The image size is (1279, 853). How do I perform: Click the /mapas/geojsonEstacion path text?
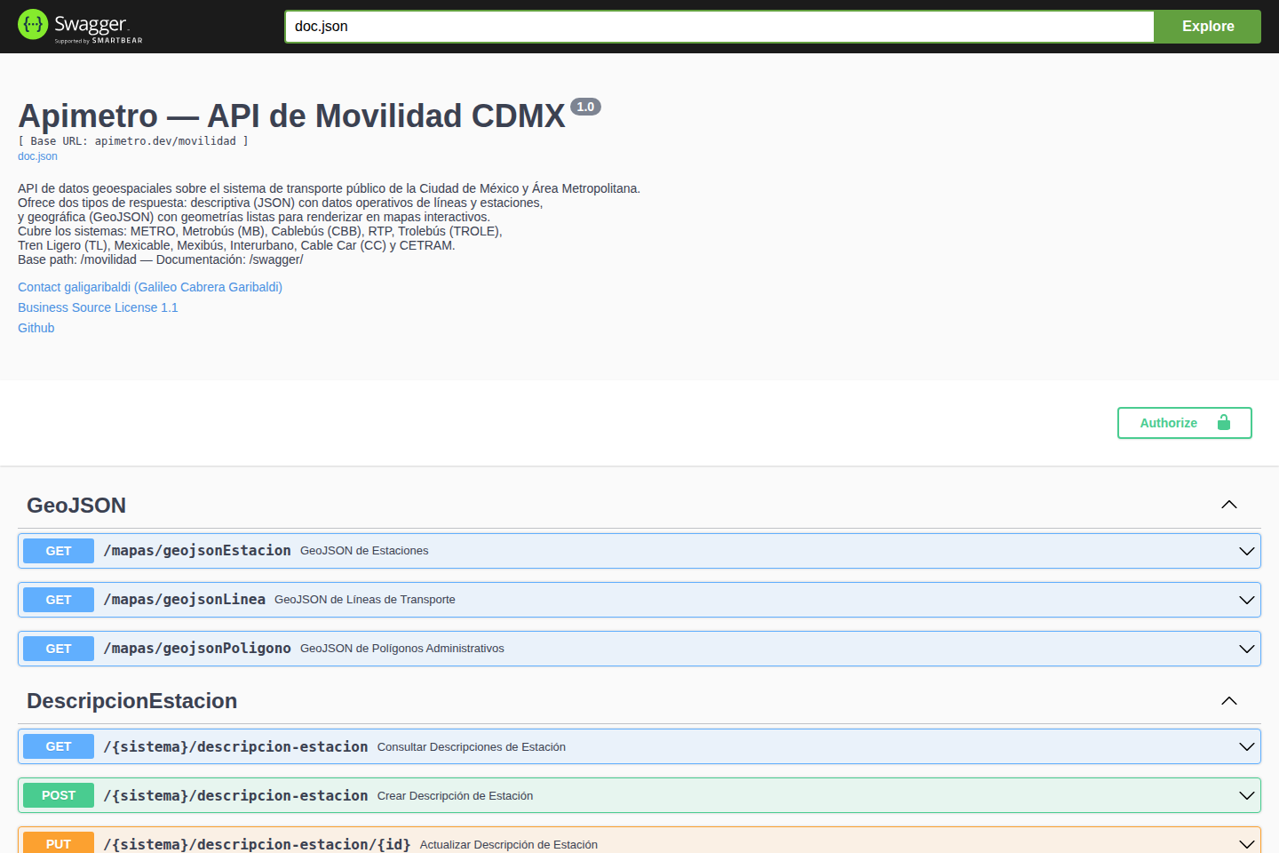(197, 551)
